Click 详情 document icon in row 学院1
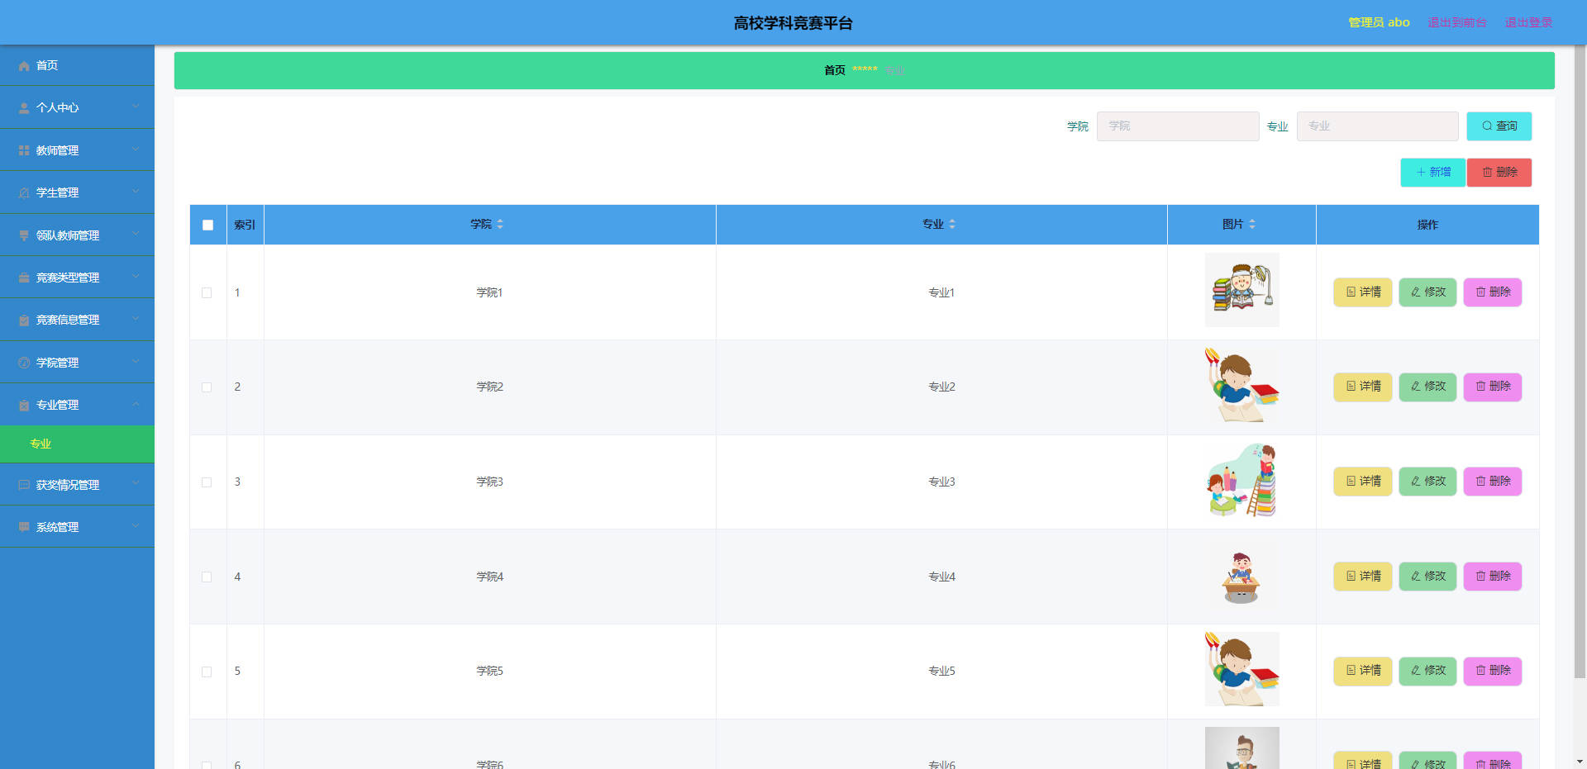 click(1351, 292)
